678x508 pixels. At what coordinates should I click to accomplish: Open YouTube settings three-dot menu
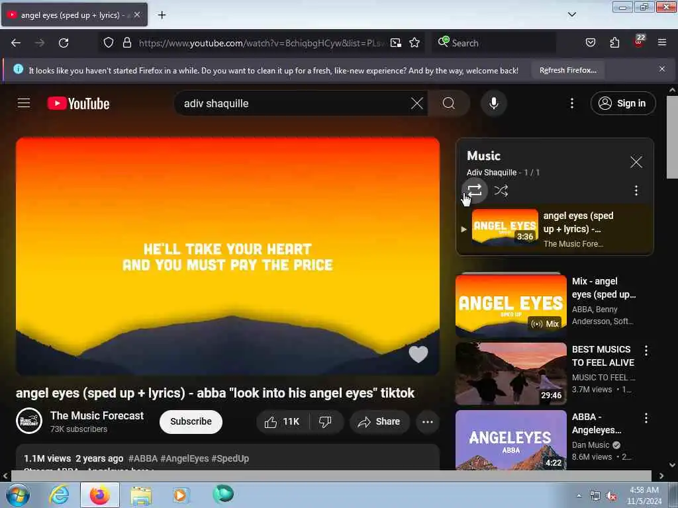(571, 103)
